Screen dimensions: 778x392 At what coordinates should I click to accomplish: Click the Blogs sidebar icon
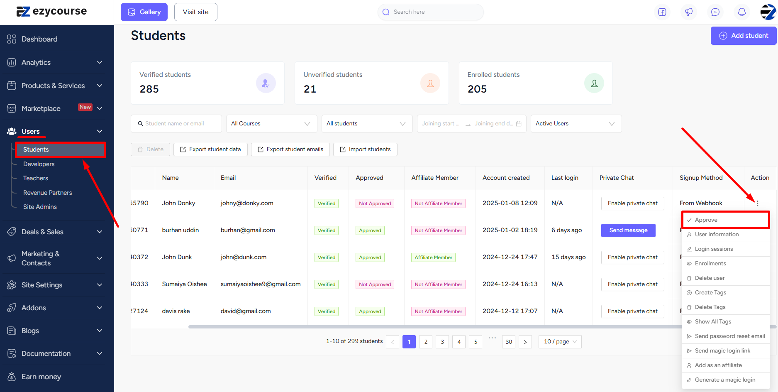tap(12, 331)
